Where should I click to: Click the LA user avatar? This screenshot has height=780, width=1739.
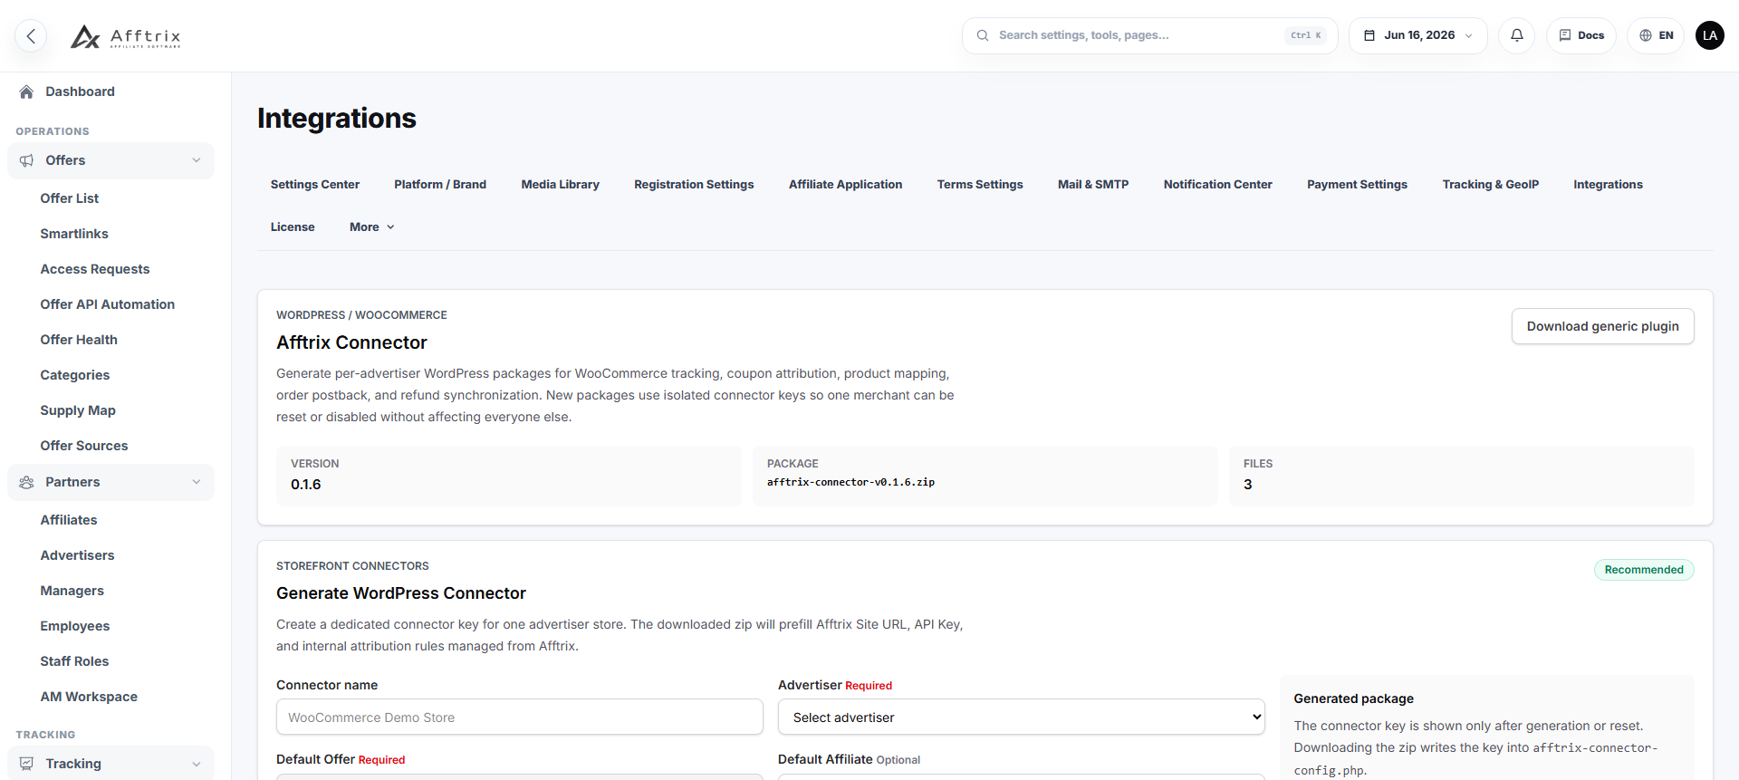click(x=1710, y=35)
